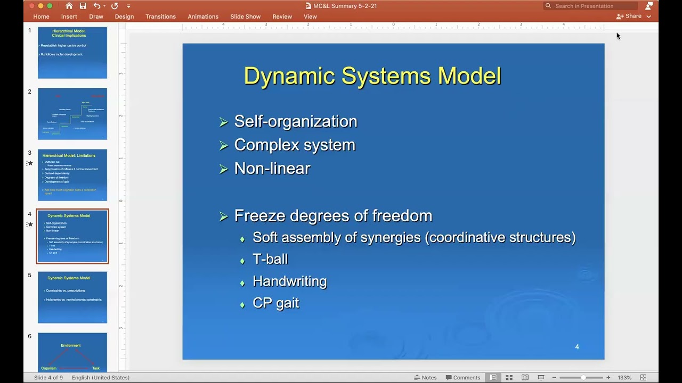Image resolution: width=682 pixels, height=383 pixels.
Task: Open the Transitions tab
Action: coord(160,16)
